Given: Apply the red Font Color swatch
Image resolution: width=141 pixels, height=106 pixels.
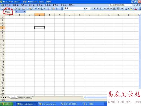Looking at the screenshot, I should tap(136, 8).
